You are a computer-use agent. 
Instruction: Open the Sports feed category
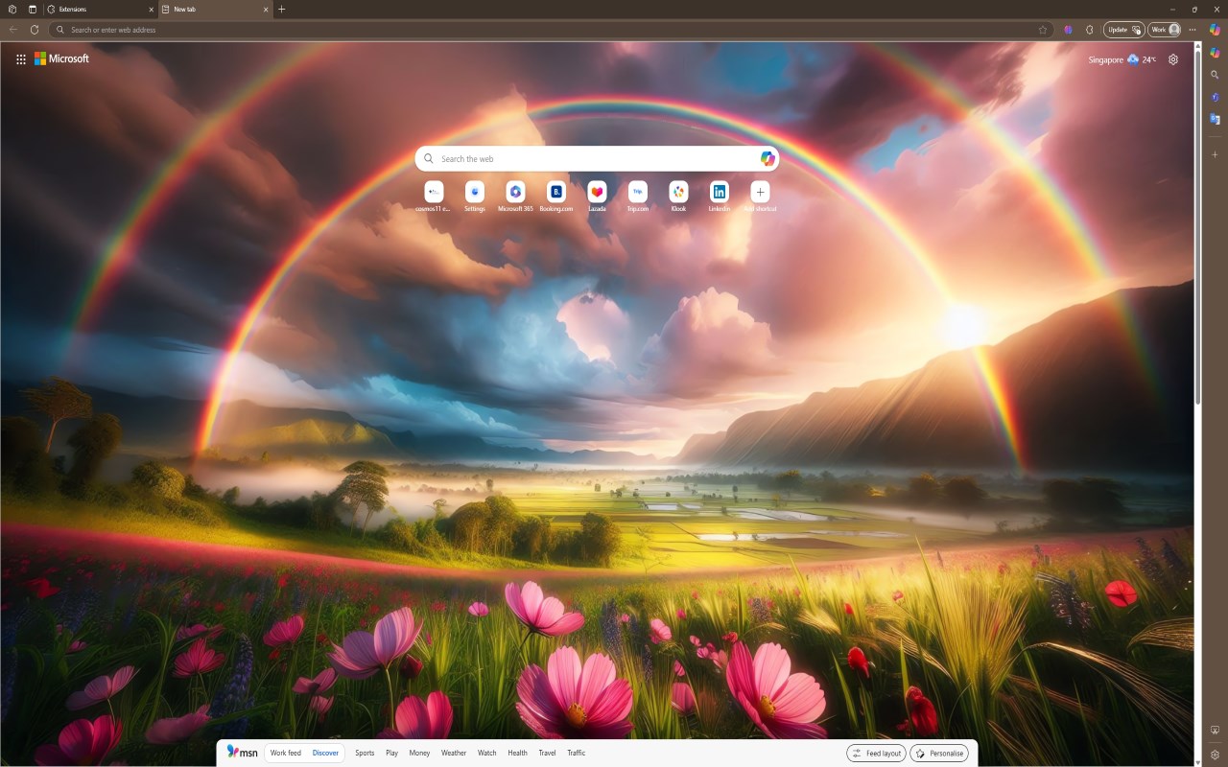click(365, 753)
